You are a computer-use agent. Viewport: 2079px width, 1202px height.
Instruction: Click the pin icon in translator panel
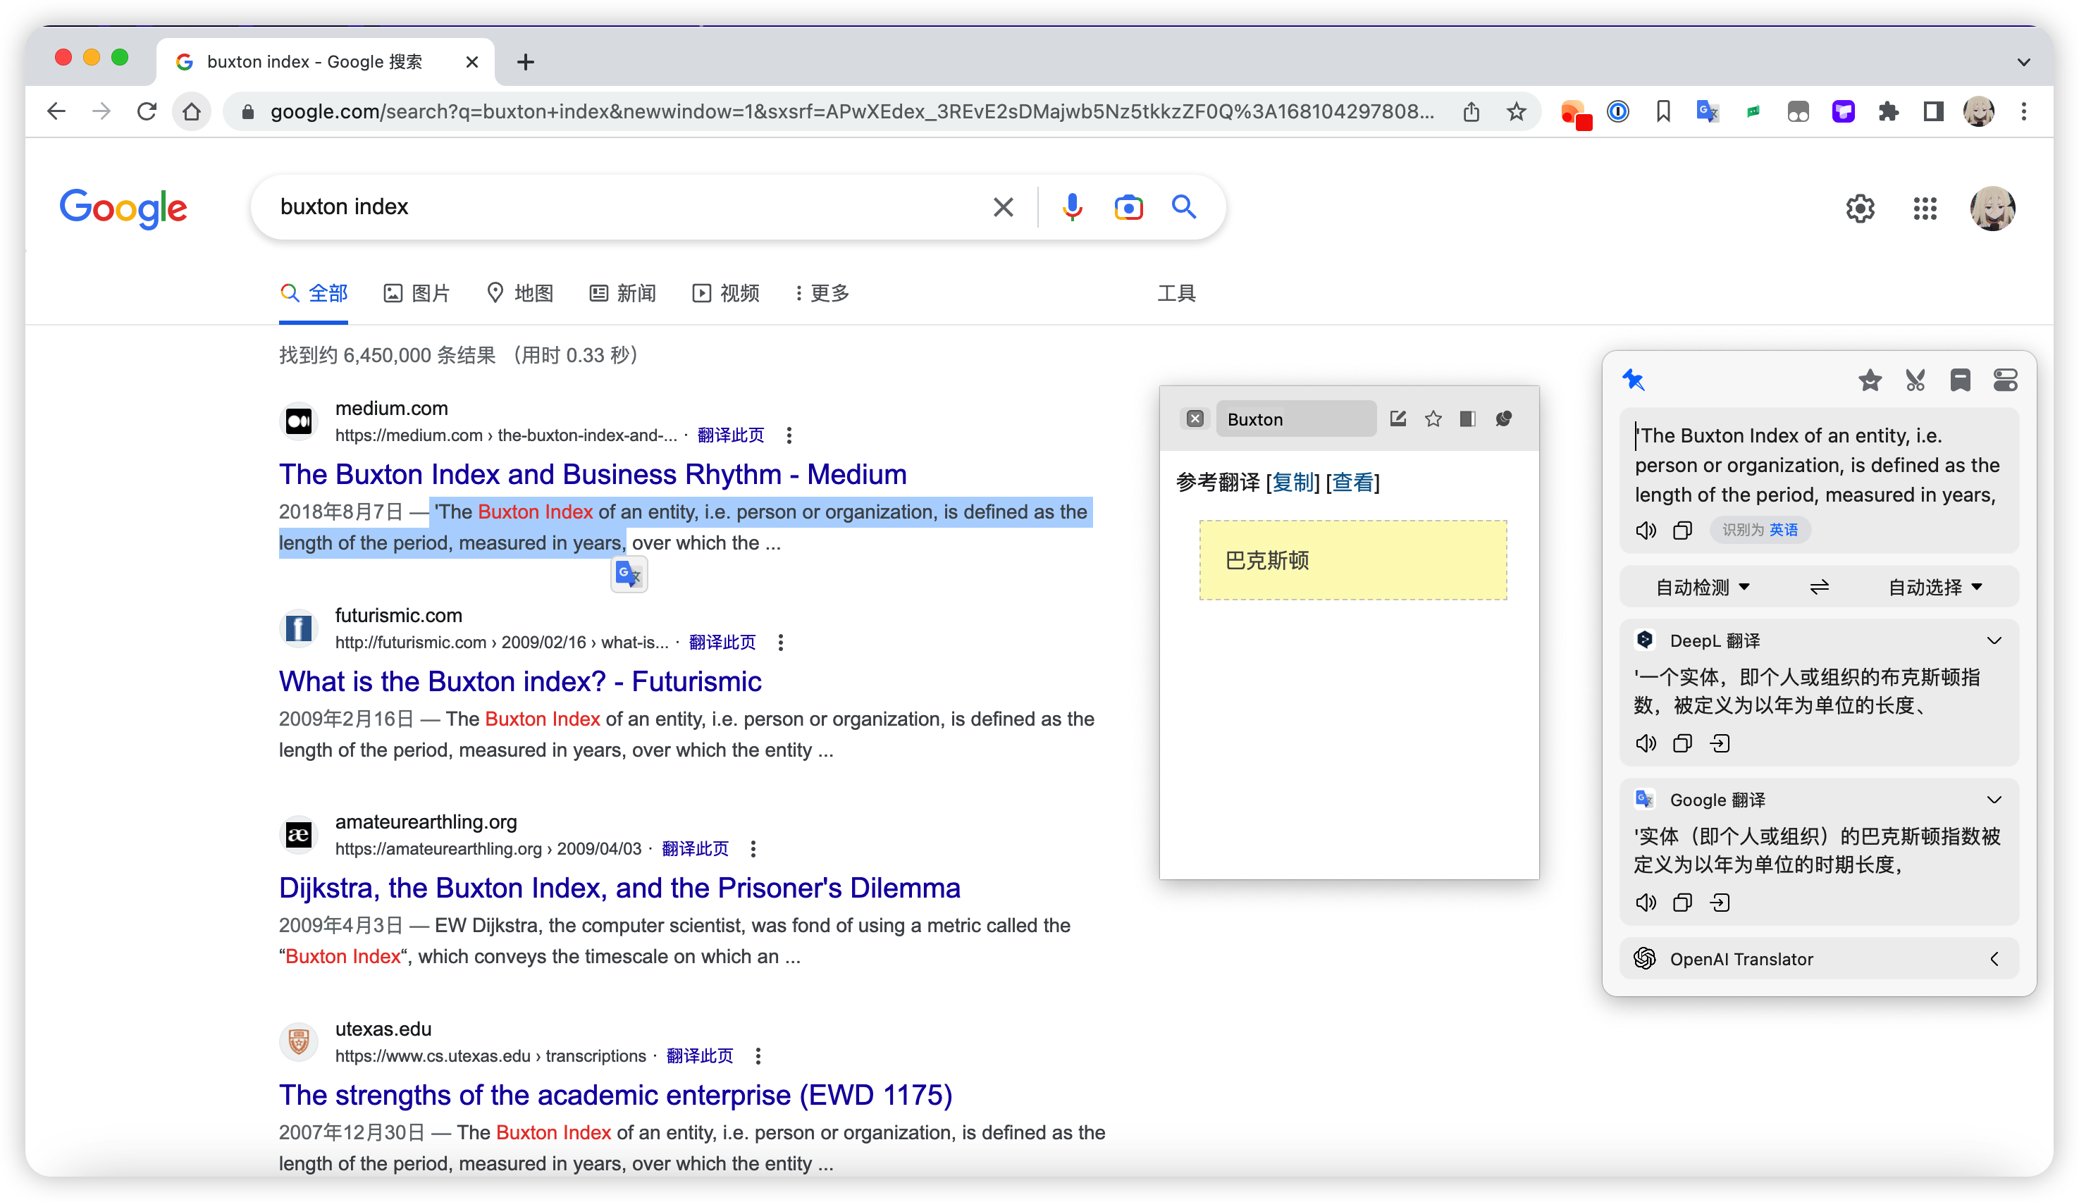(x=1634, y=380)
